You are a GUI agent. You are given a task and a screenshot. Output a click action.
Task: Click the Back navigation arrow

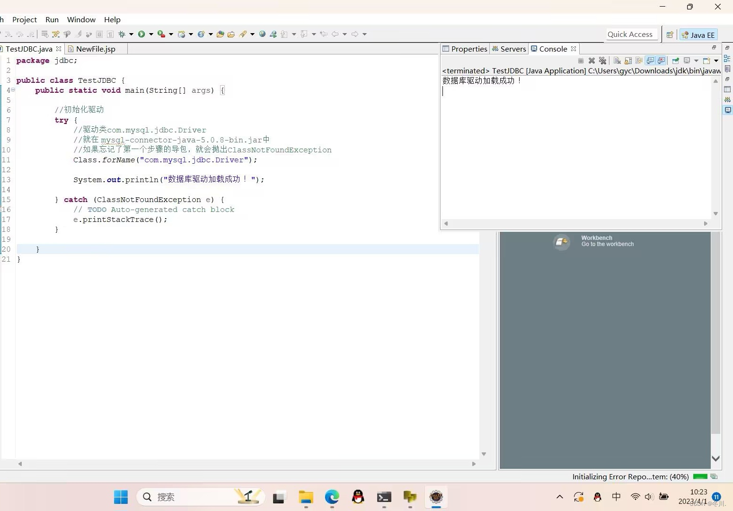coord(335,34)
